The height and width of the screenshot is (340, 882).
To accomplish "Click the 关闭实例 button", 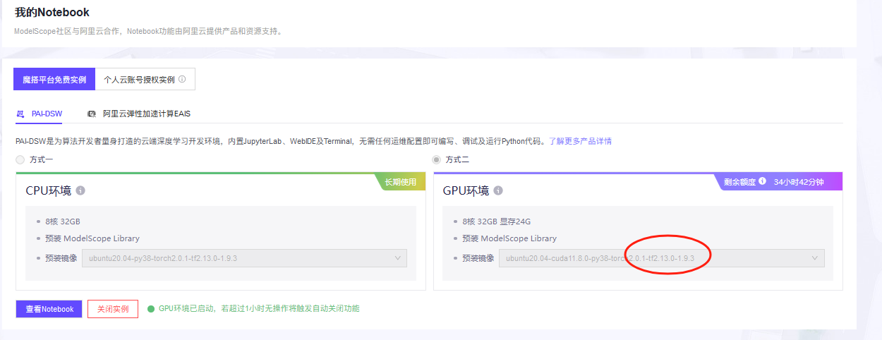I will tap(113, 309).
